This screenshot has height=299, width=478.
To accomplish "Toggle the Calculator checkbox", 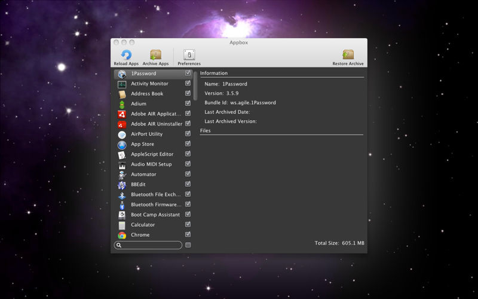I will [188, 224].
